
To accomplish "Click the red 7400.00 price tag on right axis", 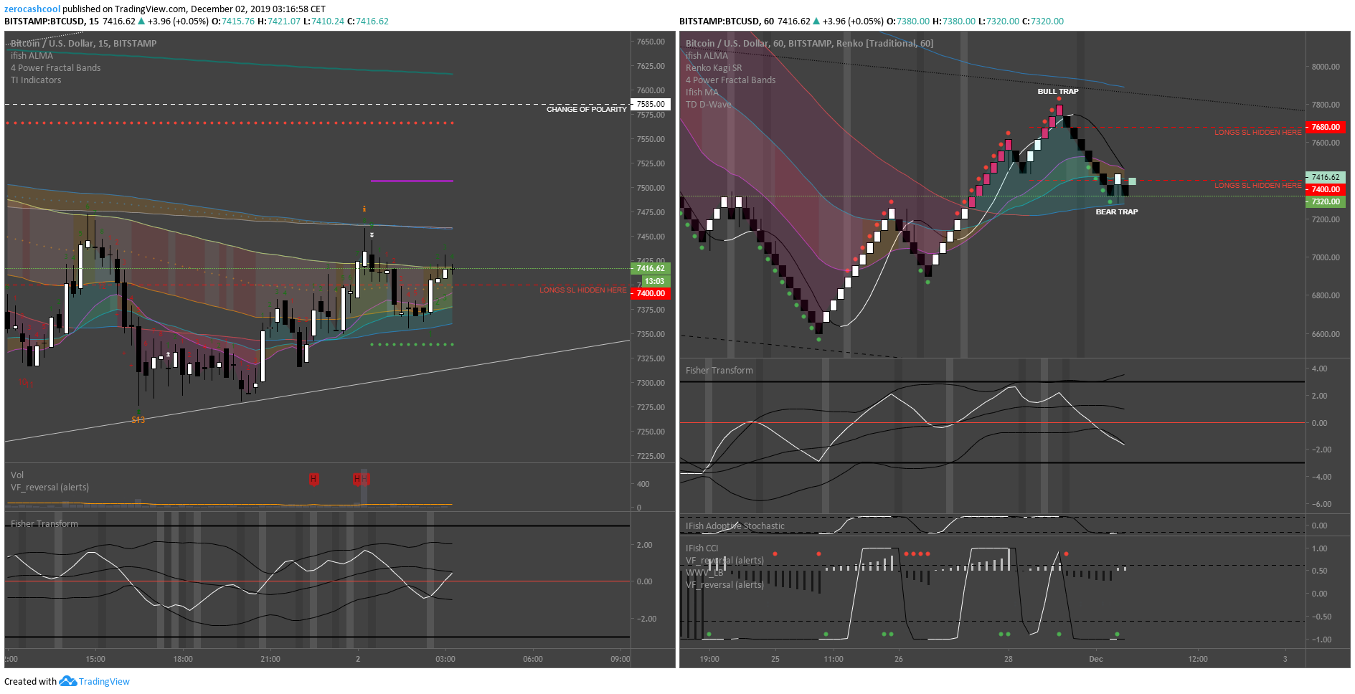I will pyautogui.click(x=1326, y=189).
